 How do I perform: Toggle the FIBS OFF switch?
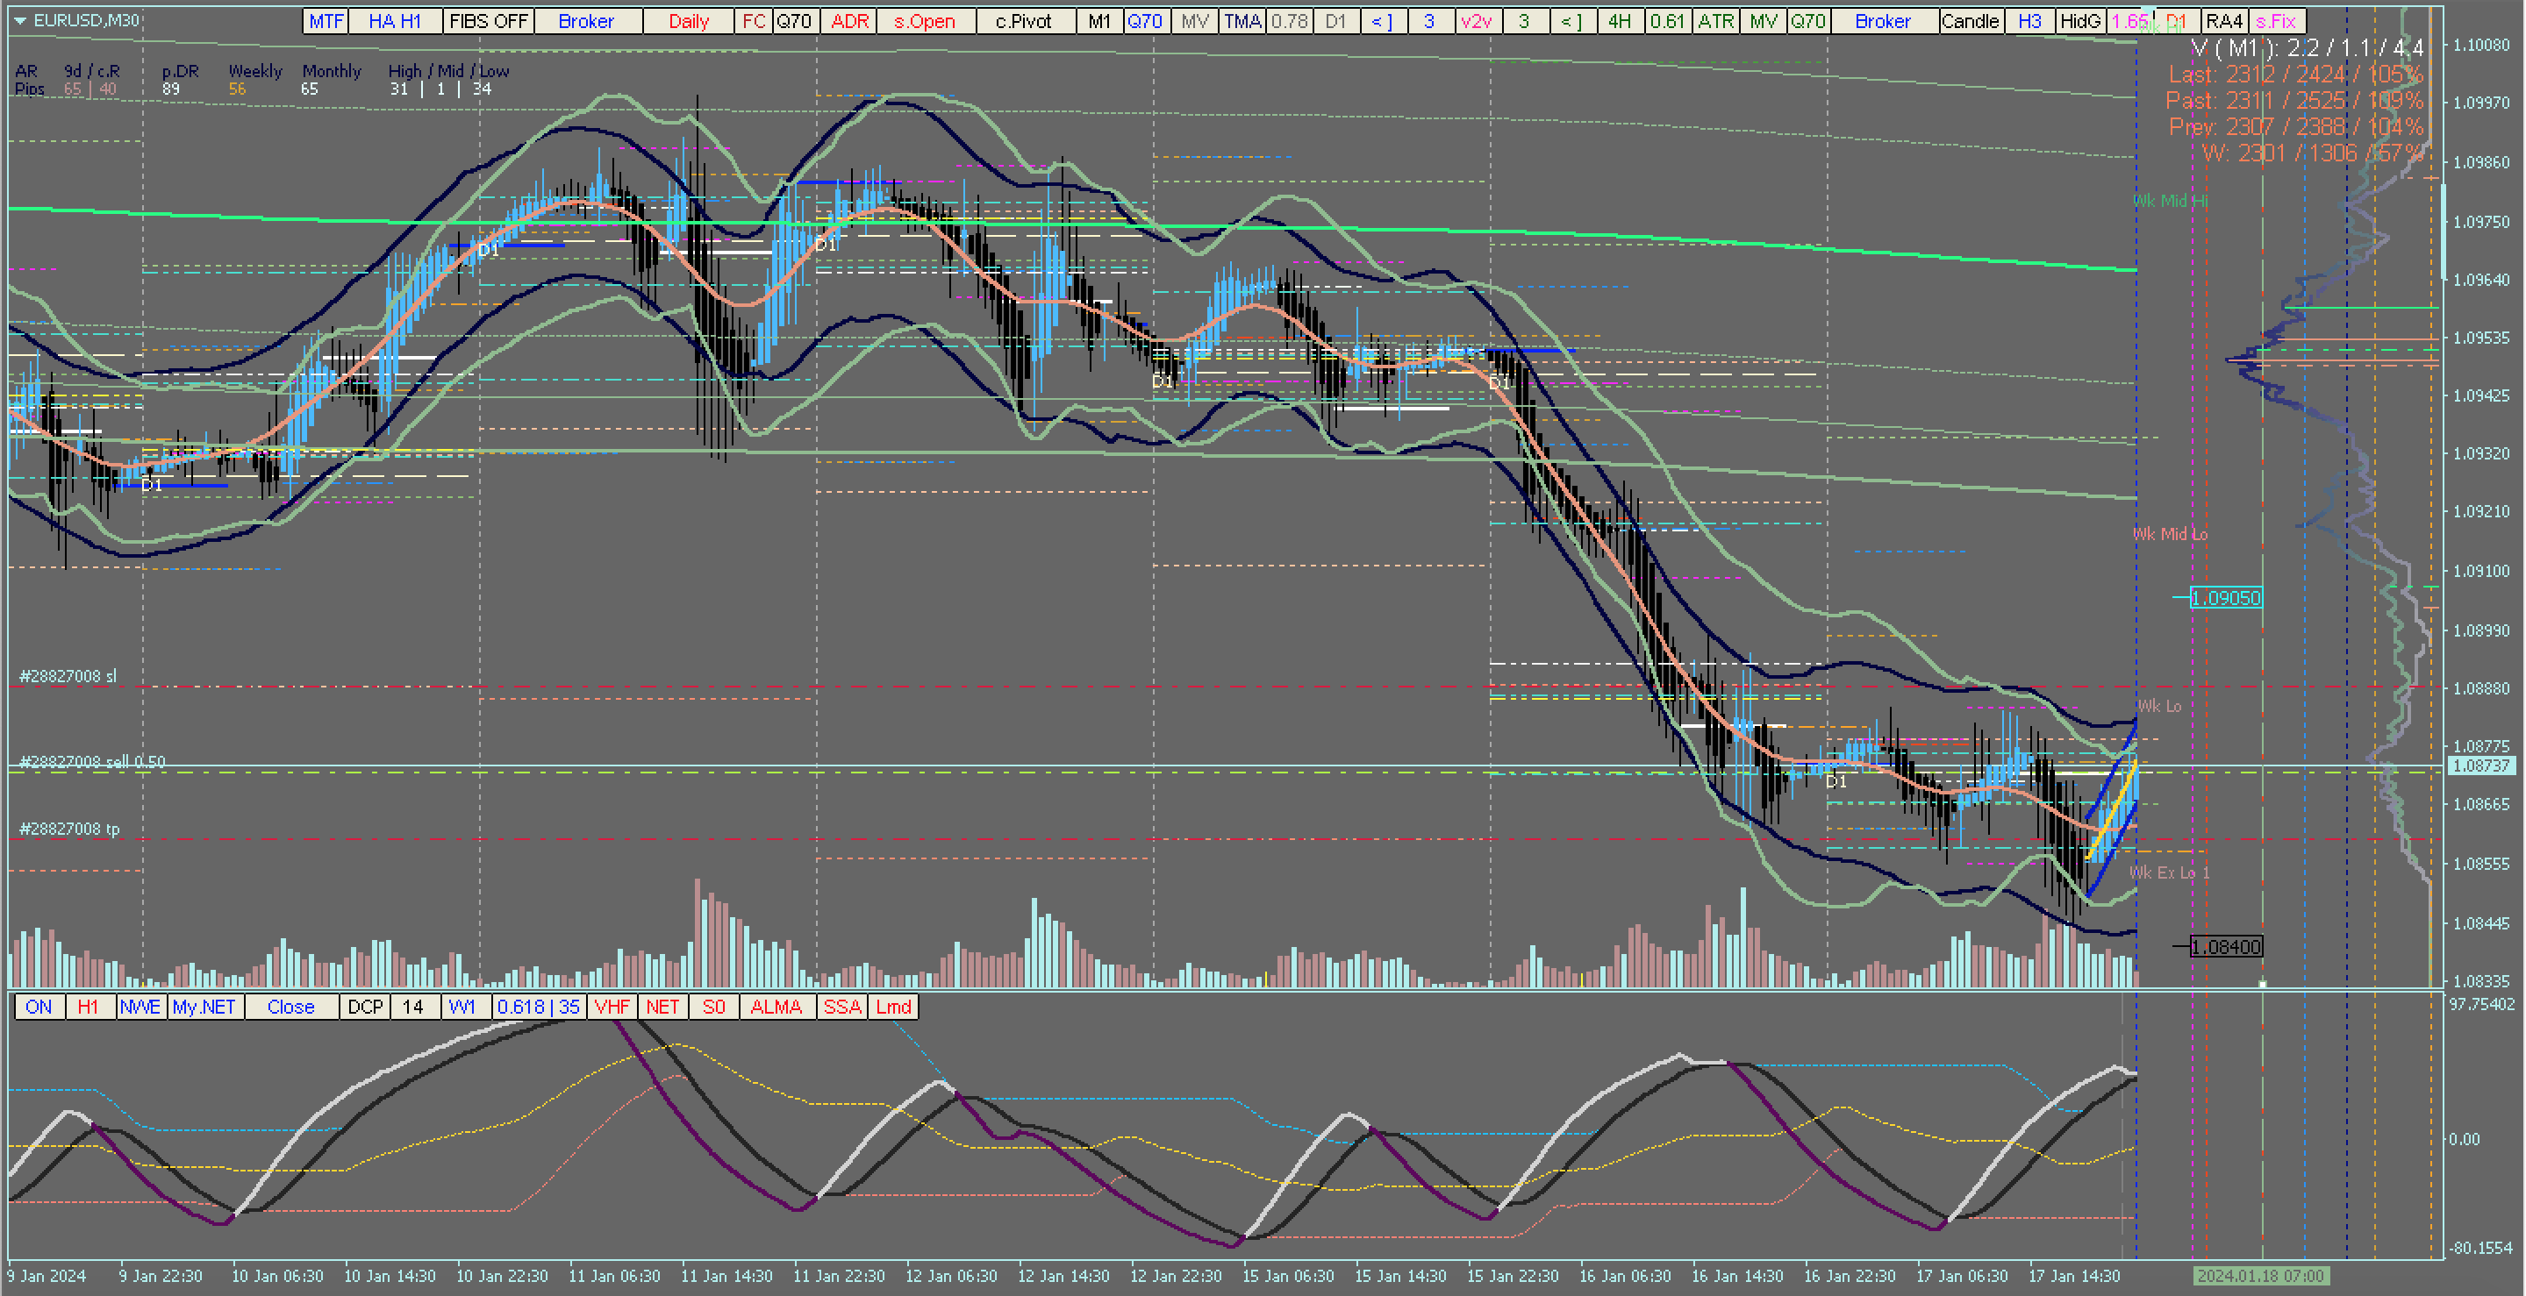pyautogui.click(x=489, y=22)
